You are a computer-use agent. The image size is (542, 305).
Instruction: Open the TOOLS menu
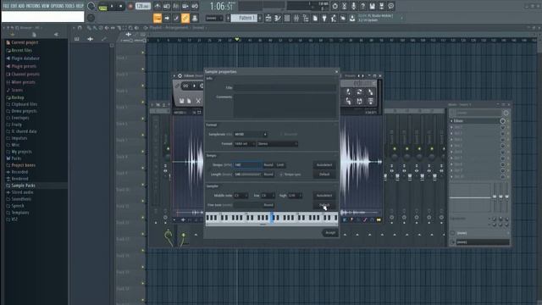pos(70,6)
